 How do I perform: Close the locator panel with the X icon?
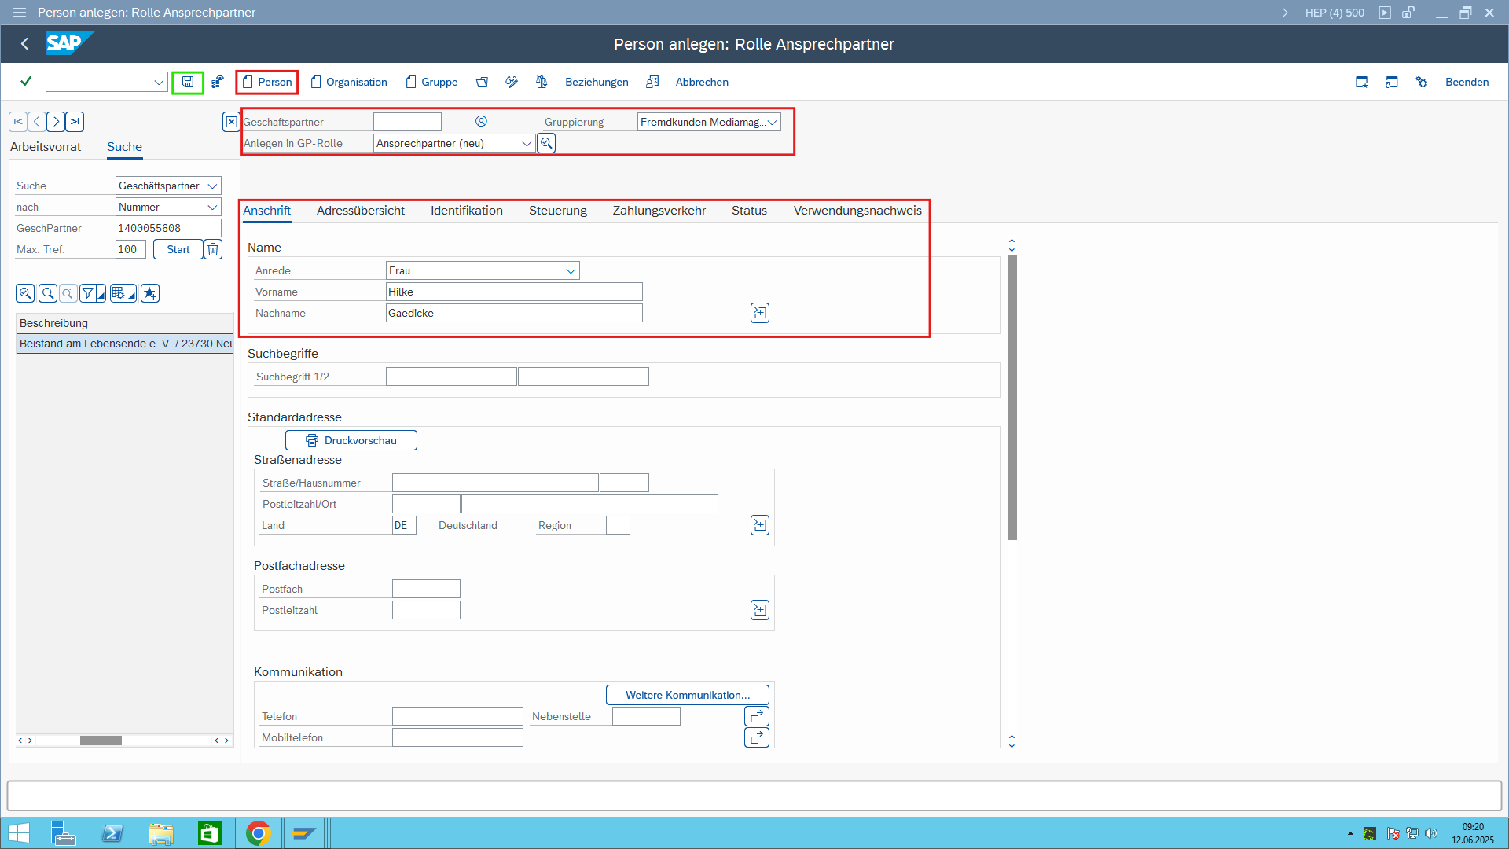click(231, 122)
